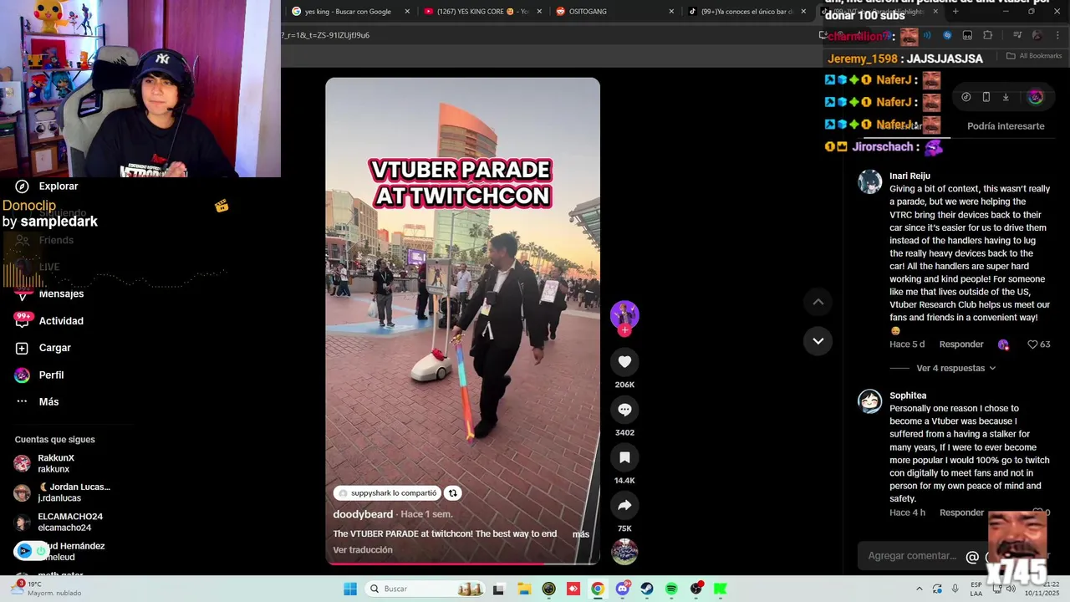Open Spotify from taskbar

[671, 589]
